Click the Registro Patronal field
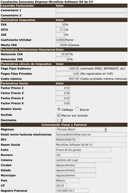Screen dimensions: 128x193 72,191
